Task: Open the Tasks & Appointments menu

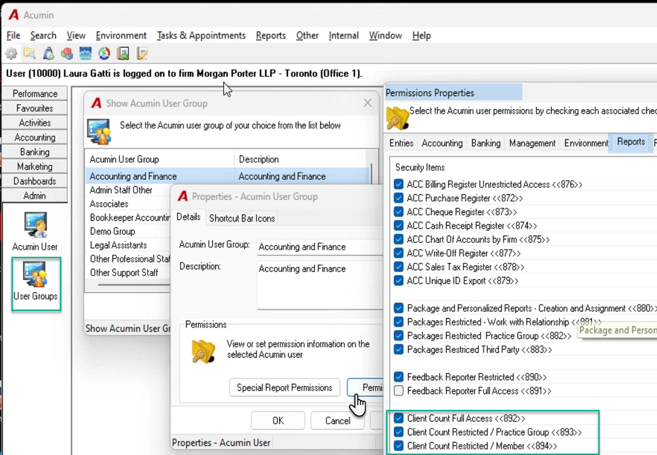Action: coord(201,36)
